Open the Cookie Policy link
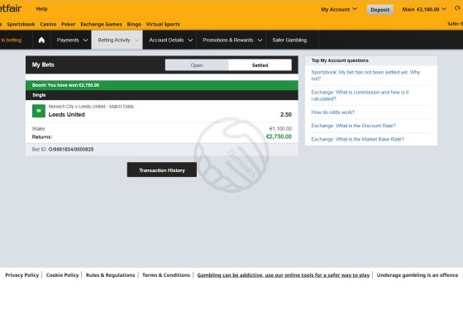 [62, 274]
